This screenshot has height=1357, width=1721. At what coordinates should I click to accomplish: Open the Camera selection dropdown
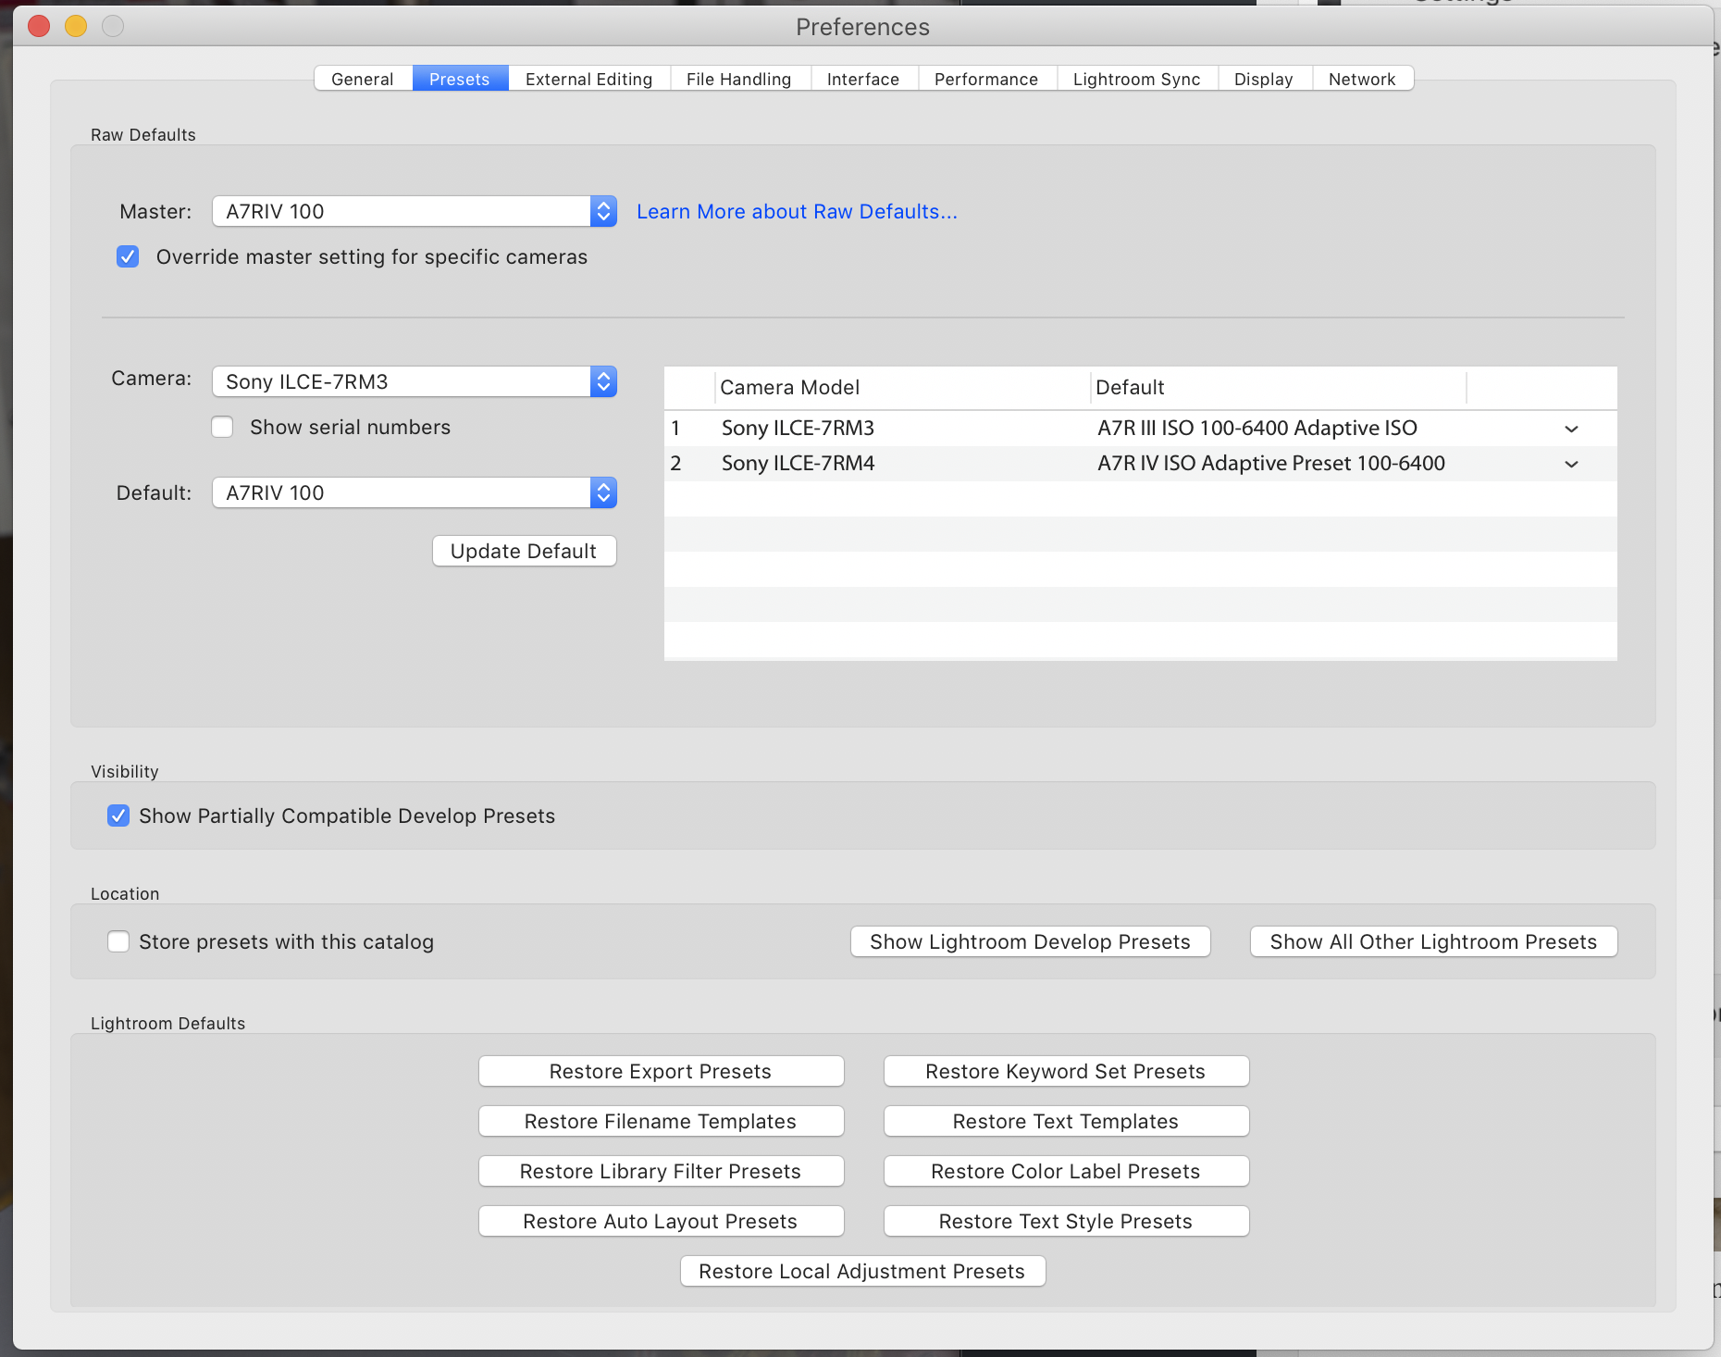click(415, 381)
